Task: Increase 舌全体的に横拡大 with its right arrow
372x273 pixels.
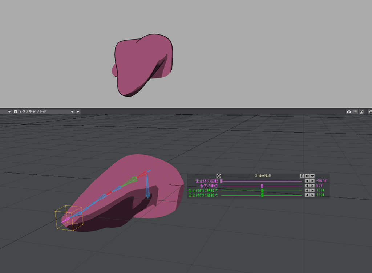Action: (x=312, y=190)
